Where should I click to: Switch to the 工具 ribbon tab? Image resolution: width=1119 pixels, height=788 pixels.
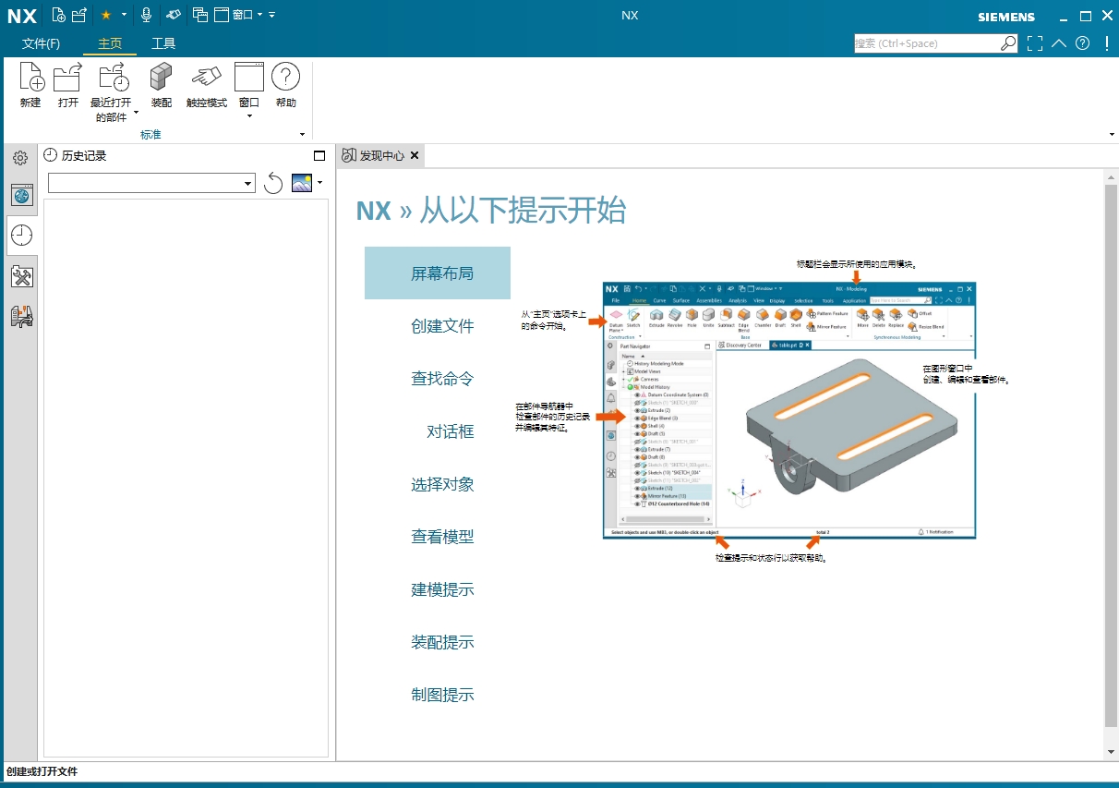tap(164, 43)
